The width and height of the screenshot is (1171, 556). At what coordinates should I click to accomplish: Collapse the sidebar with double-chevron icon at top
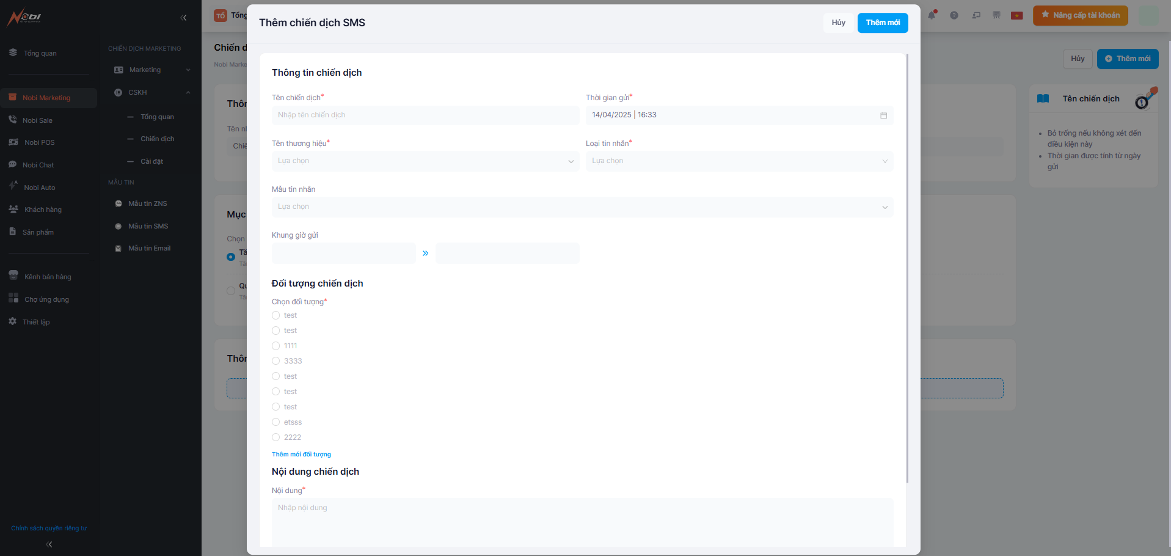183,18
